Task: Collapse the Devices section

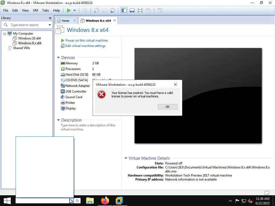Action: [58, 58]
